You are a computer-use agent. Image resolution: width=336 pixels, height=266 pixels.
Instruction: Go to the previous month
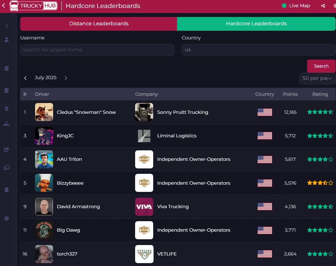26,78
